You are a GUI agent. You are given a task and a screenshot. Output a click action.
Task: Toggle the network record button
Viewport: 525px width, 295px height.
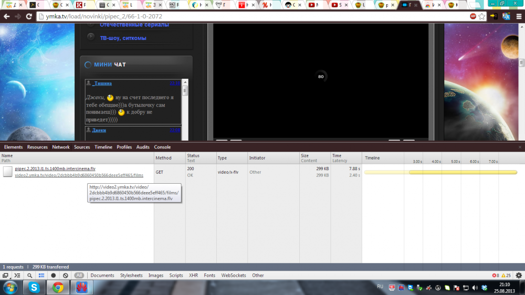click(54, 275)
